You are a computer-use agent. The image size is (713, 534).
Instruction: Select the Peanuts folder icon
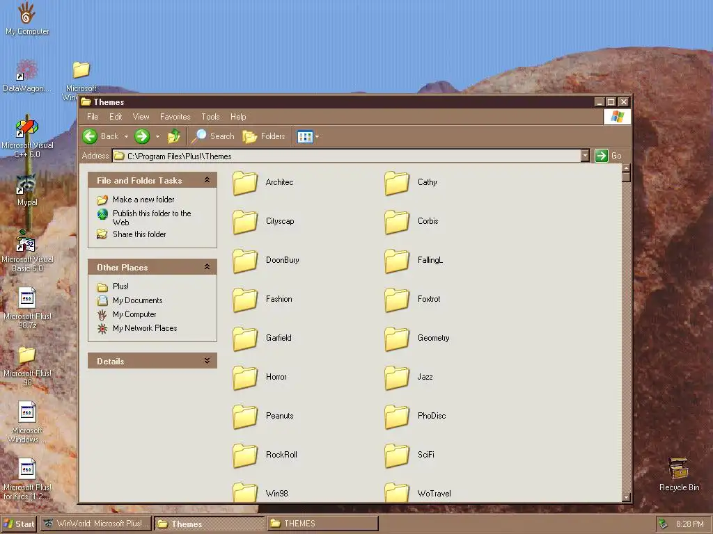pos(245,416)
